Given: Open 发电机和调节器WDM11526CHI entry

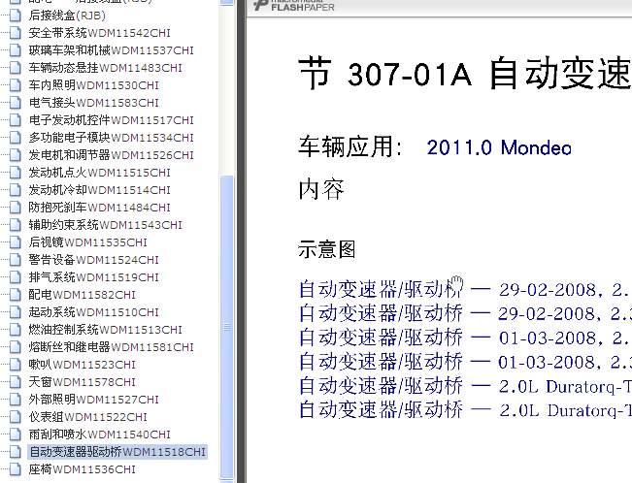Looking at the screenshot, I should point(112,155).
